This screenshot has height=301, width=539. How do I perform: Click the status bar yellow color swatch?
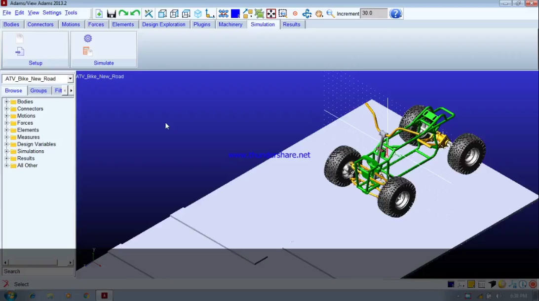click(471, 284)
